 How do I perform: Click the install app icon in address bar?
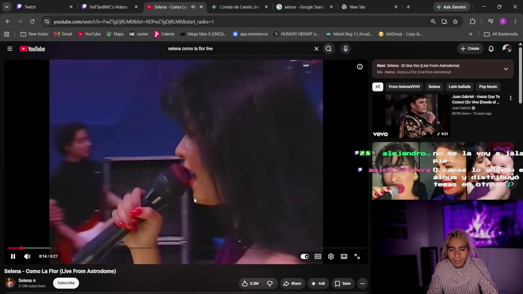(x=444, y=22)
